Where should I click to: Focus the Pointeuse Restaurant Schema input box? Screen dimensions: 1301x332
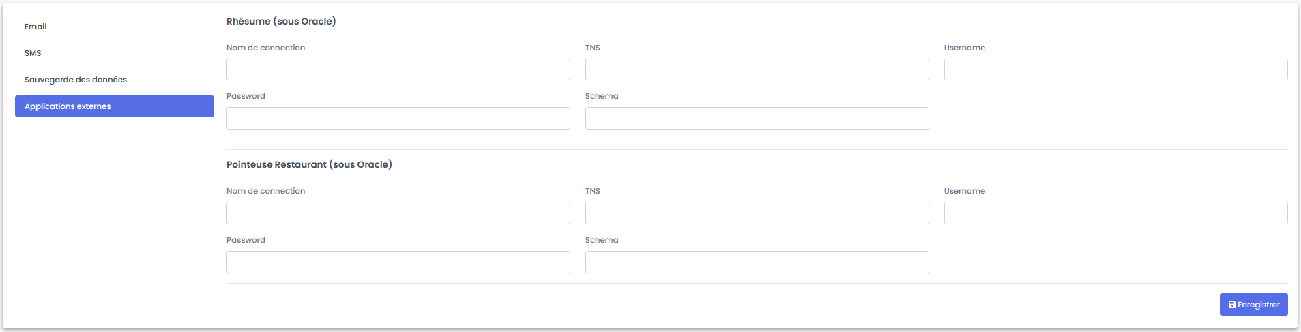point(757,262)
